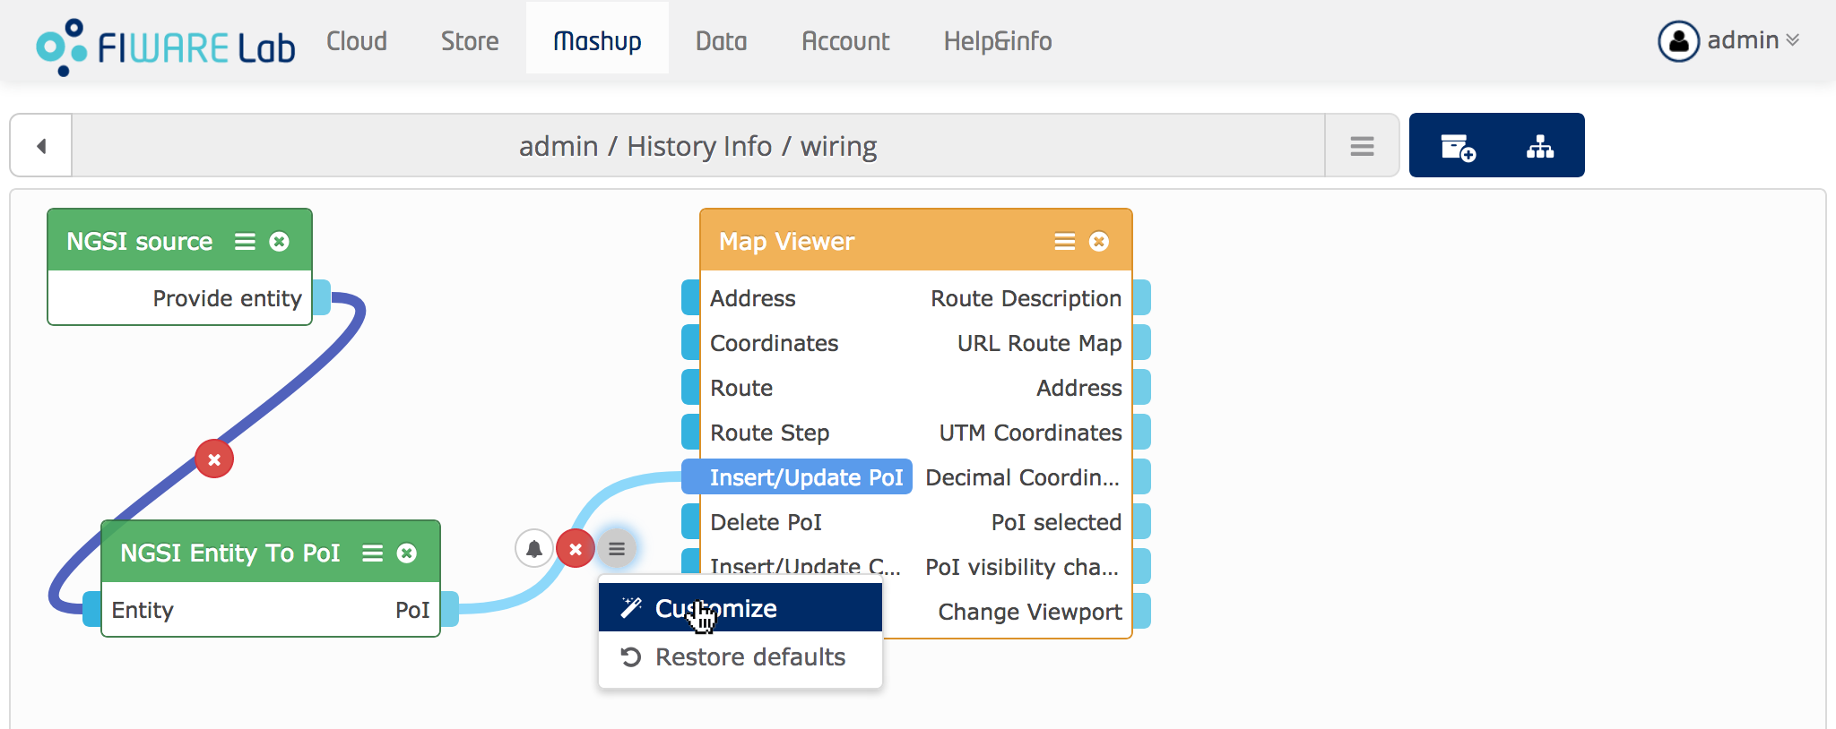Image resolution: width=1836 pixels, height=729 pixels.
Task: Toggle the connection preferences menu button
Action: pyautogui.click(x=617, y=548)
